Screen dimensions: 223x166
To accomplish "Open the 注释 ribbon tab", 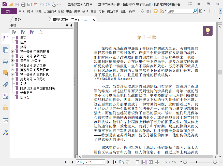I will 61,11.
